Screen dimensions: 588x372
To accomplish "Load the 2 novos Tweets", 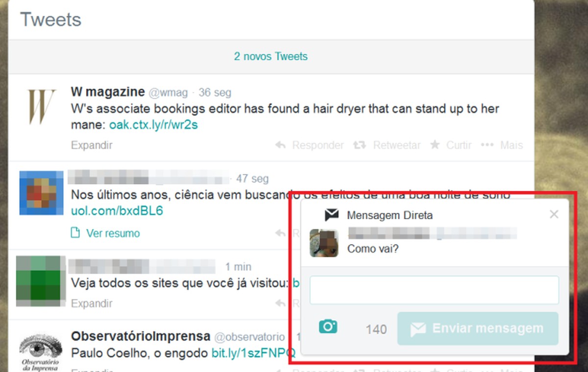I will (271, 56).
